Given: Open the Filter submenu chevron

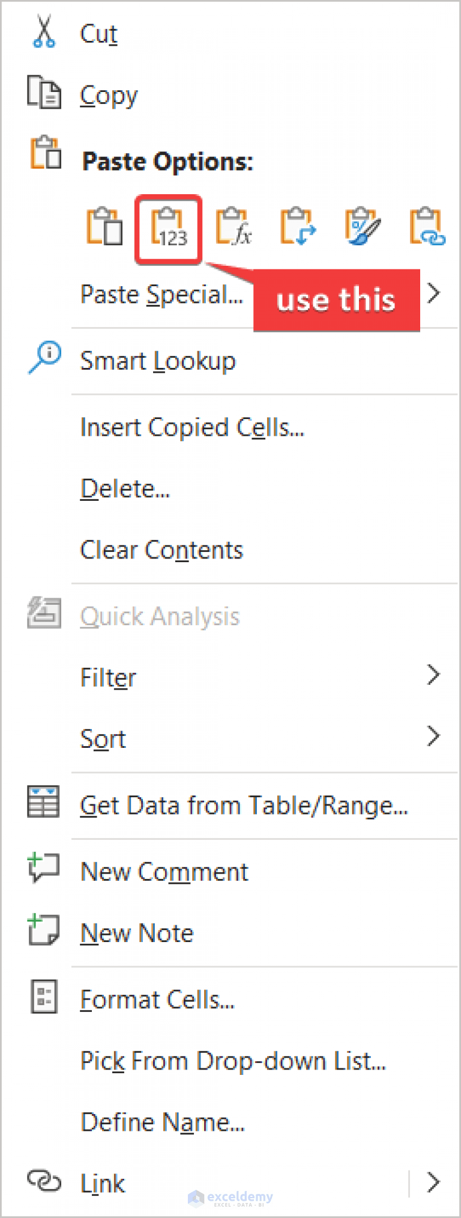Looking at the screenshot, I should point(433,675).
